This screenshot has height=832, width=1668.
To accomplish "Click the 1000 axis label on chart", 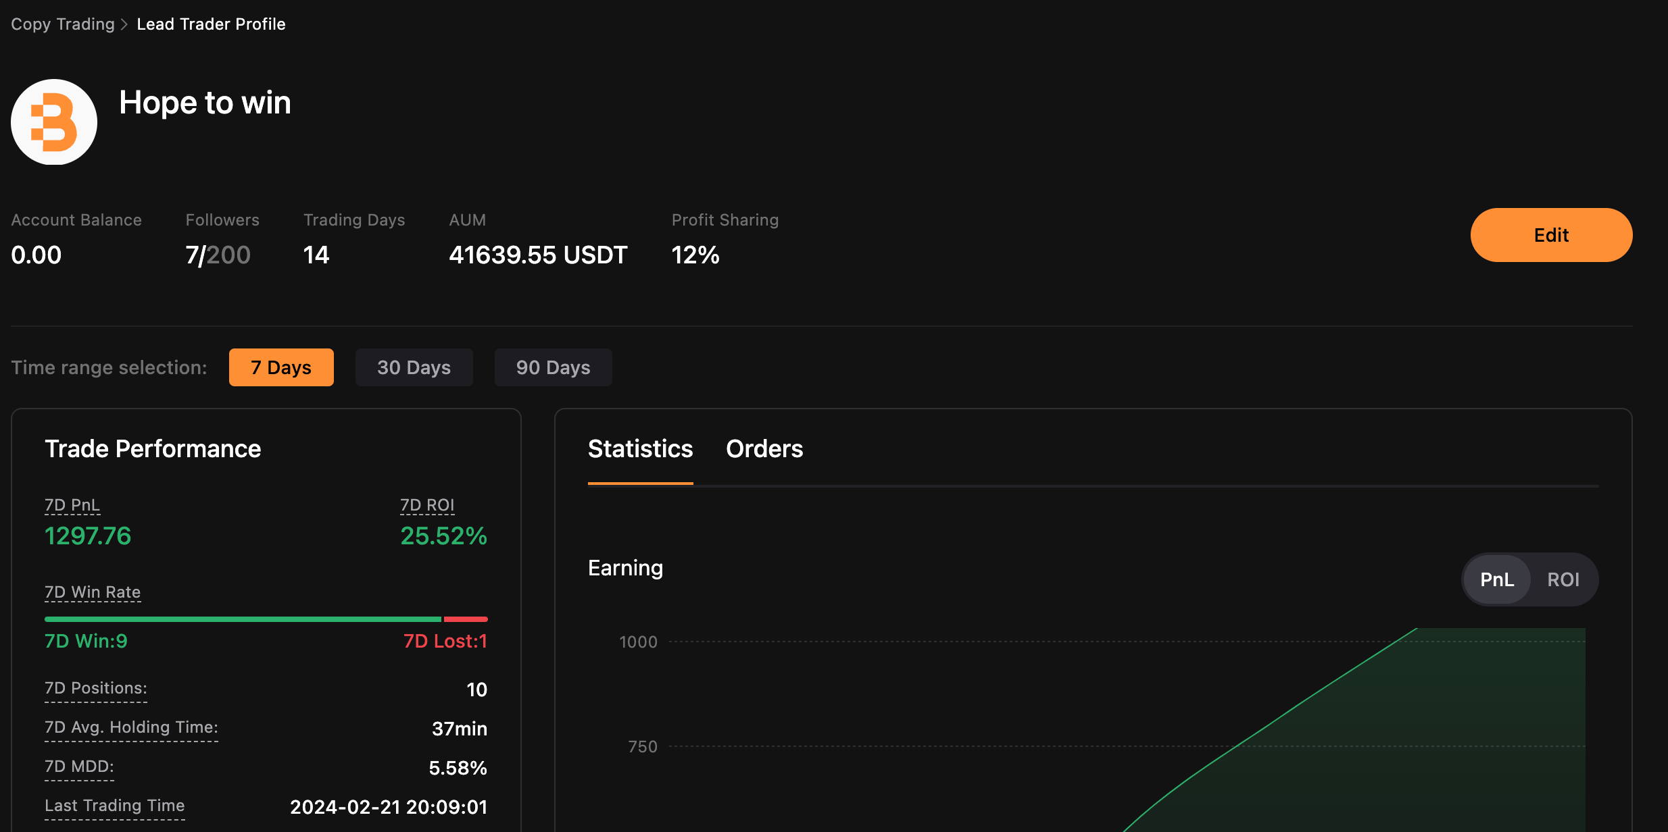I will click(x=638, y=642).
